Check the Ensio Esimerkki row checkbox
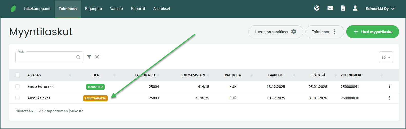406x129 pixels. click(x=17, y=86)
